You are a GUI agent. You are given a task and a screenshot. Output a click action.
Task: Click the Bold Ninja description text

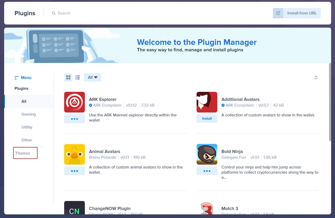270,172
